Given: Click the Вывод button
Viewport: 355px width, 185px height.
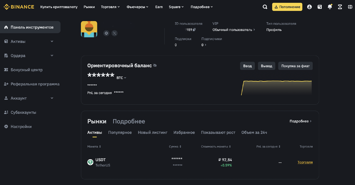Looking at the screenshot, I should pos(267,66).
